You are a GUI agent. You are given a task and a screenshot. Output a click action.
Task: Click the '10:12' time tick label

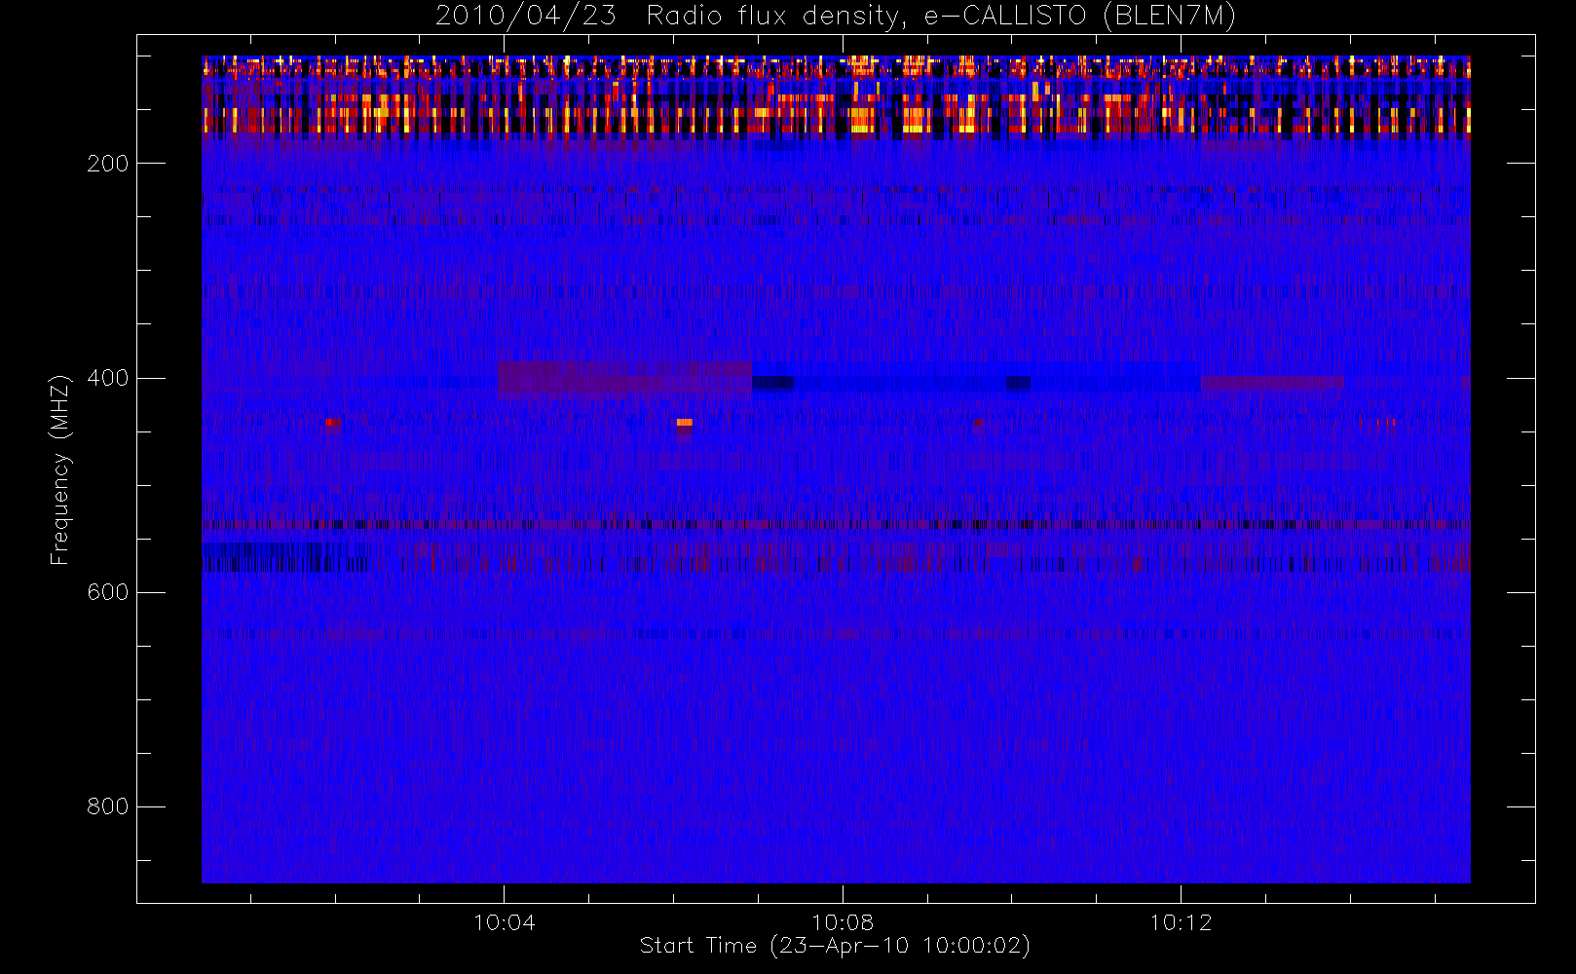click(1181, 922)
